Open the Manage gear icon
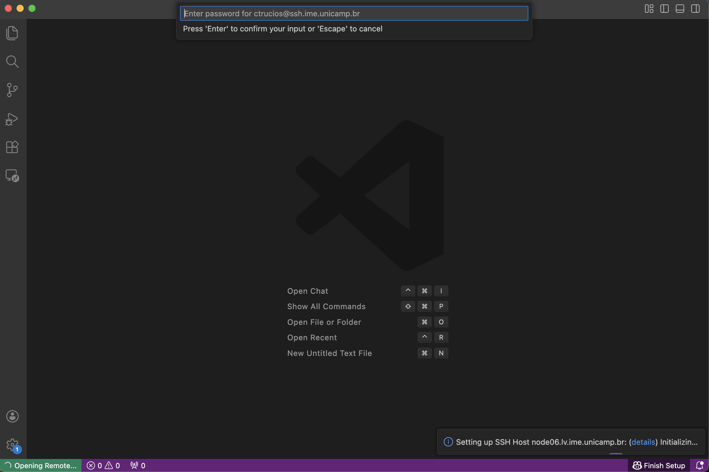Screen dimensions: 709x472 coord(12,444)
